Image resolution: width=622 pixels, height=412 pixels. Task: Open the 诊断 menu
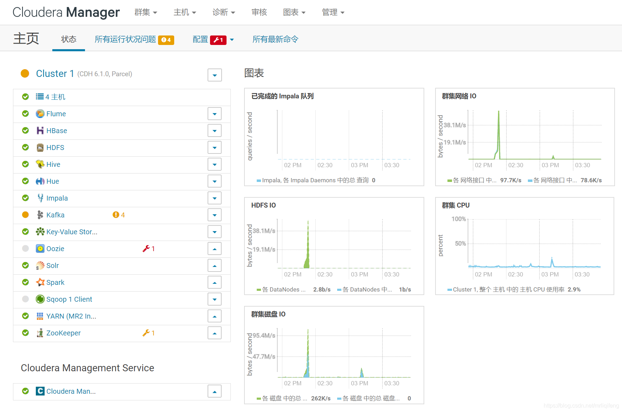coord(224,12)
